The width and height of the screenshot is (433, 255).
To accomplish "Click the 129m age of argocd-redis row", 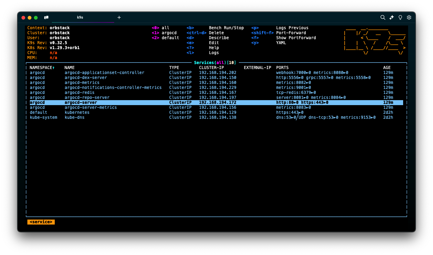I will (388, 92).
